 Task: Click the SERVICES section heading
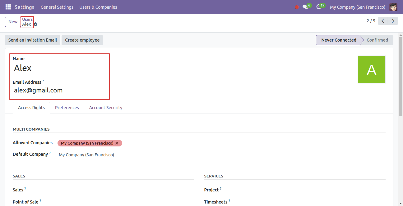214,176
